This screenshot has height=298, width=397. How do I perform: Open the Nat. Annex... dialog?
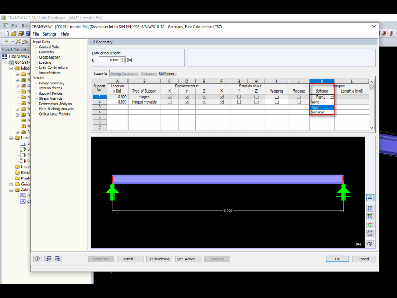(x=188, y=259)
